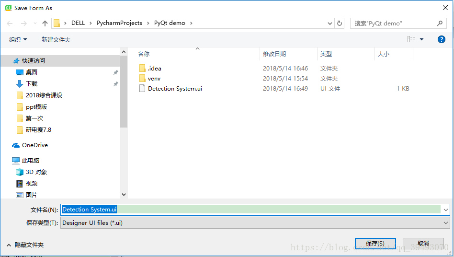
Task: Click the forward navigation arrow
Action: coord(24,23)
